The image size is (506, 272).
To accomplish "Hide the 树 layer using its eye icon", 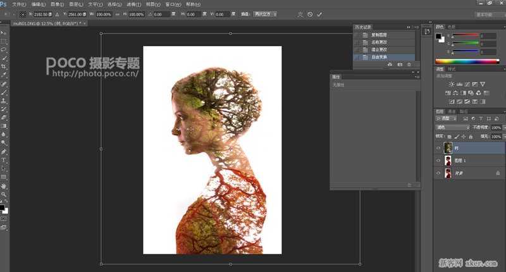I will (x=438, y=148).
